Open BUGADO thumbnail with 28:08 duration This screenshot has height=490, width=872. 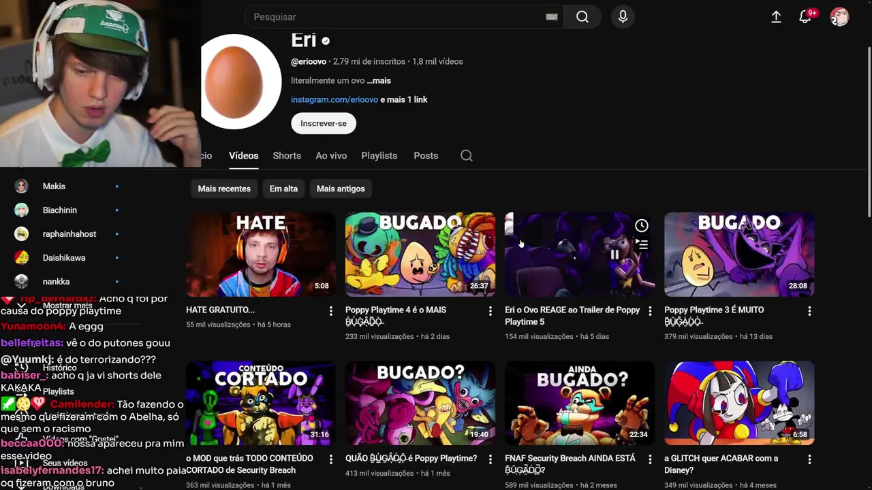[x=739, y=255]
